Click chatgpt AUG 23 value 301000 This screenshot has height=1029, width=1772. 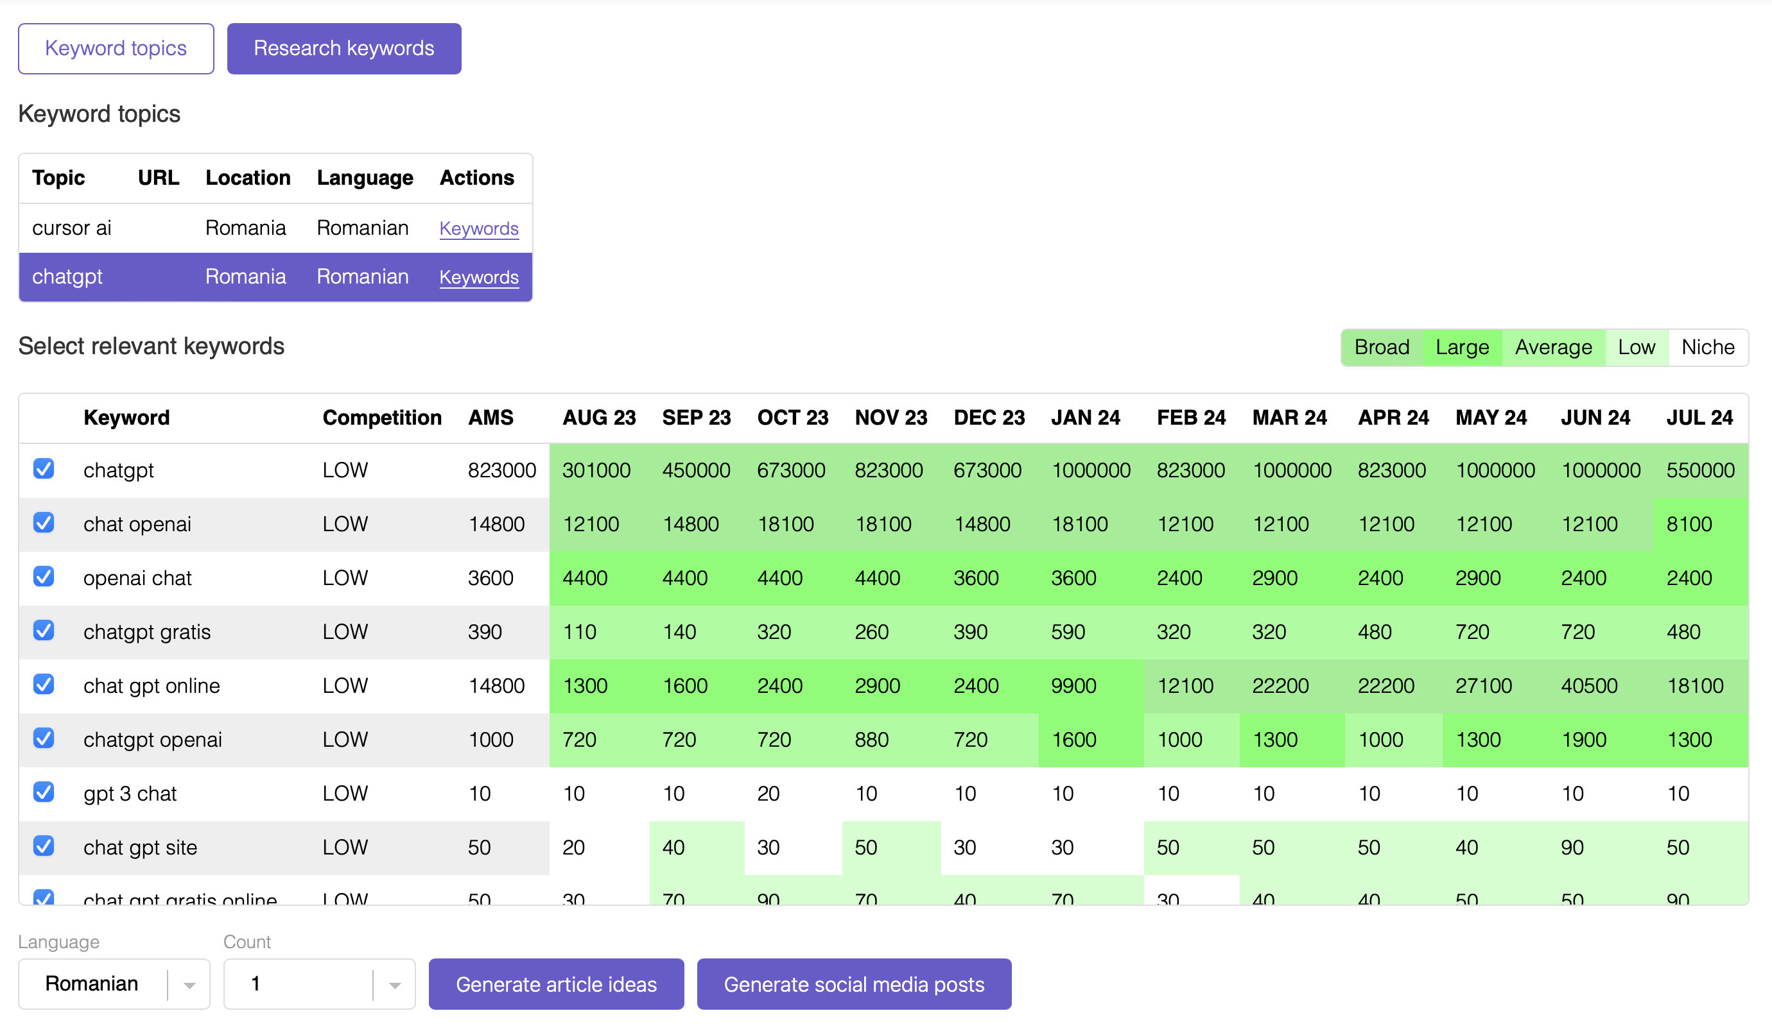click(x=596, y=470)
